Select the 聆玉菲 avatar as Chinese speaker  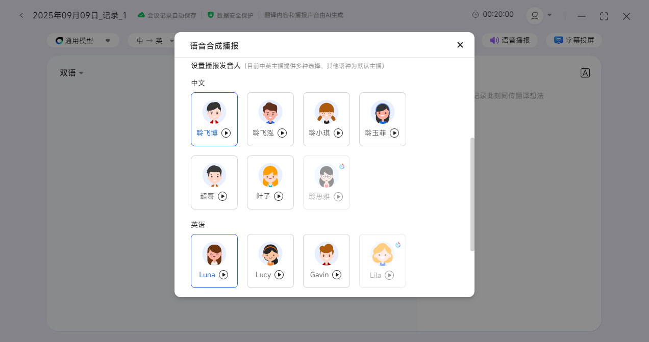[382, 113]
